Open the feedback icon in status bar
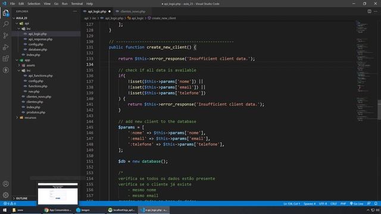This screenshot has height=214, width=381. [369, 203]
